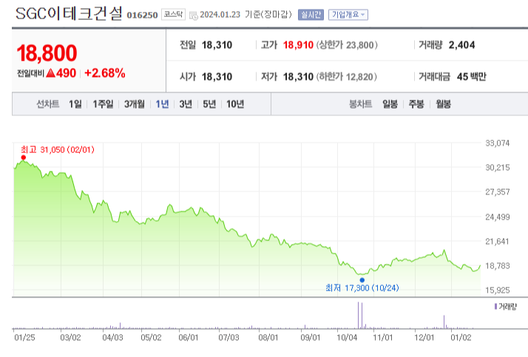Click the 코스닥 market badge
This screenshot has height=357, width=528.
coord(173,15)
